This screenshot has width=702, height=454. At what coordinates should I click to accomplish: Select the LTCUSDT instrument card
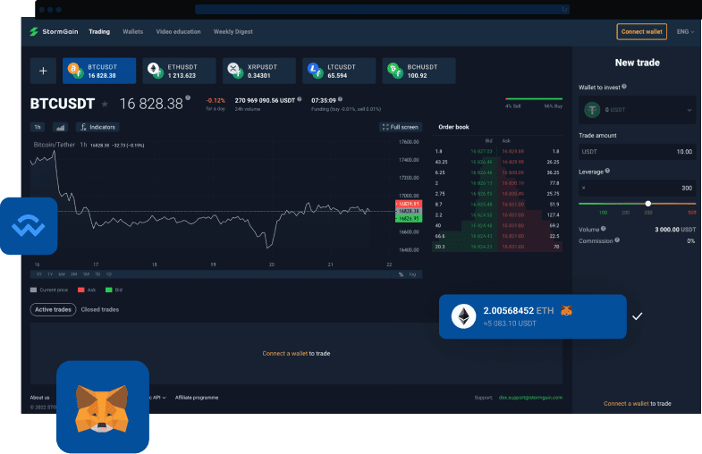pyautogui.click(x=339, y=71)
